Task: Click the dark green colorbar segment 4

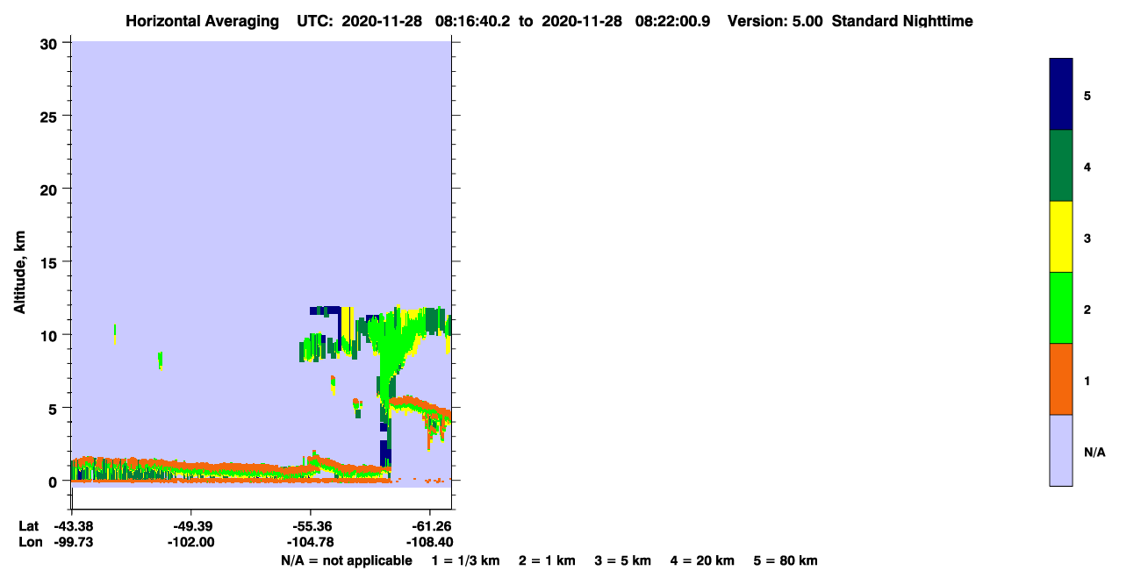Action: pos(1060,166)
